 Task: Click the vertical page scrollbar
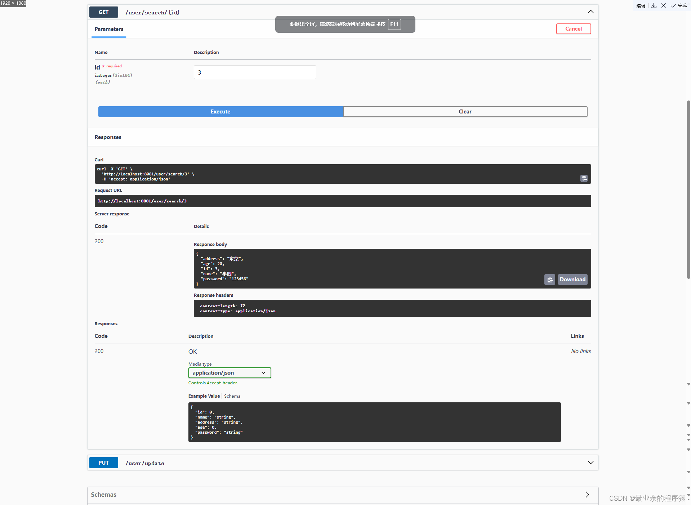point(688,189)
